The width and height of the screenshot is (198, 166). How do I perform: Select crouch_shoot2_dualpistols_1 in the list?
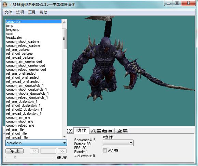[x=33, y=94]
